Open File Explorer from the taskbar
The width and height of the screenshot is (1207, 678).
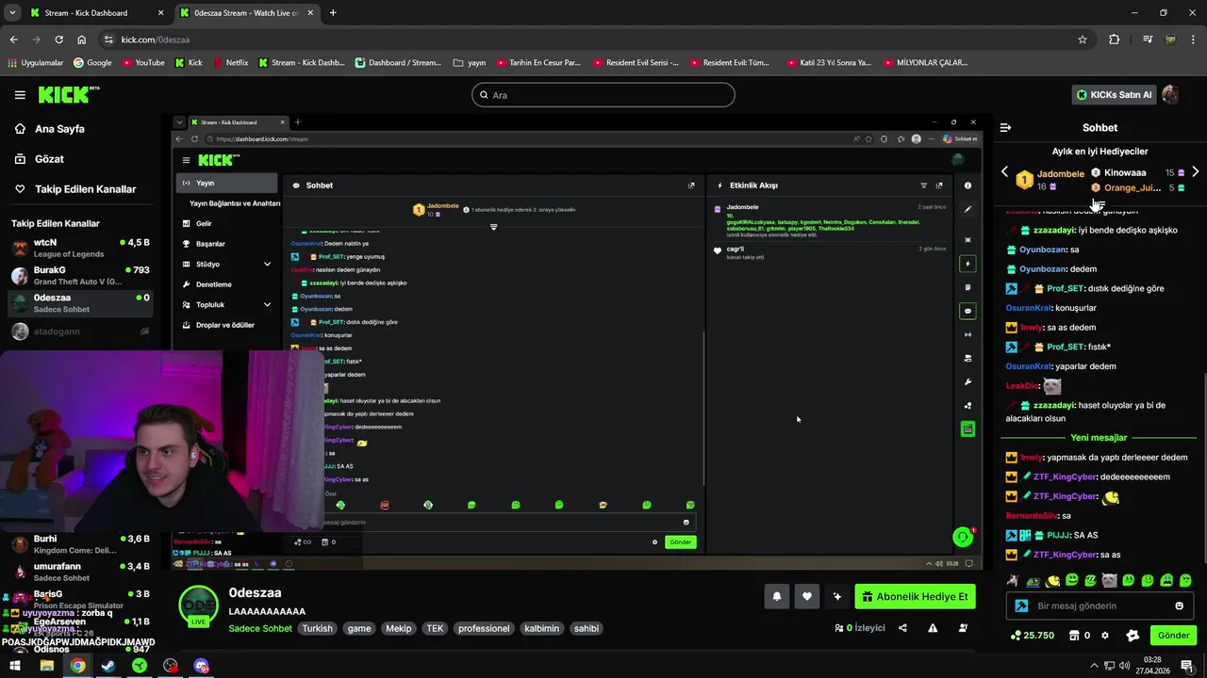pos(46,666)
